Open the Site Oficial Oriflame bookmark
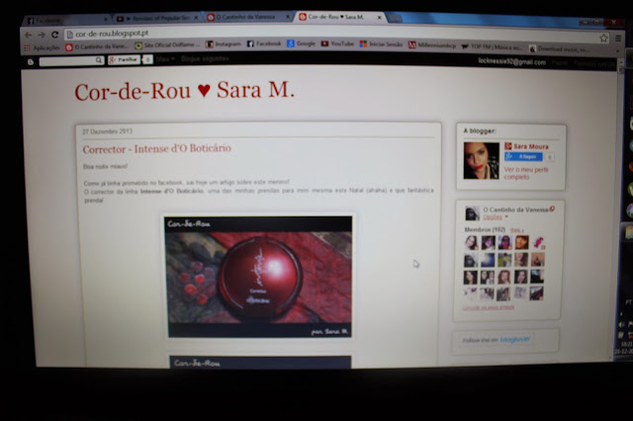Image resolution: width=633 pixels, height=421 pixels. pyautogui.click(x=167, y=45)
